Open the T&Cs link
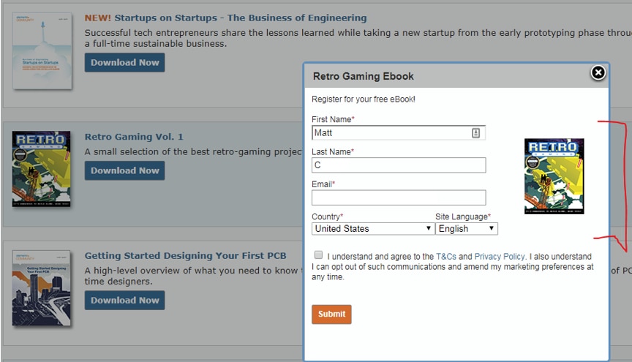This screenshot has width=632, height=362. coord(445,257)
